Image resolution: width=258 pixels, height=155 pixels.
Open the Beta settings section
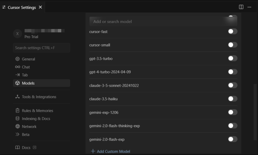[x=42, y=134]
